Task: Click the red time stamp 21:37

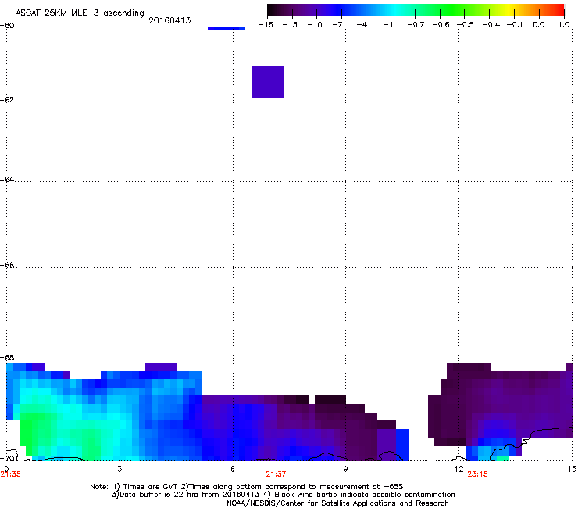Action: tap(276, 474)
